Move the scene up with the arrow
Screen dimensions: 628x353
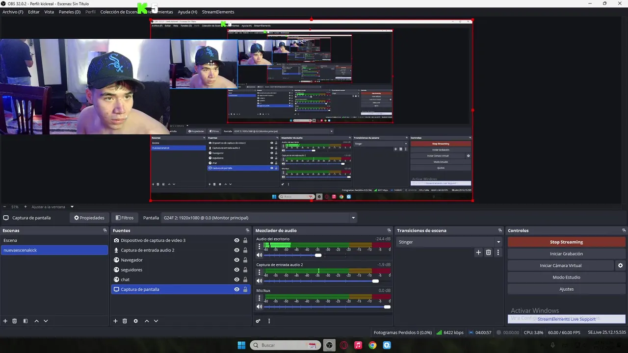pos(36,321)
